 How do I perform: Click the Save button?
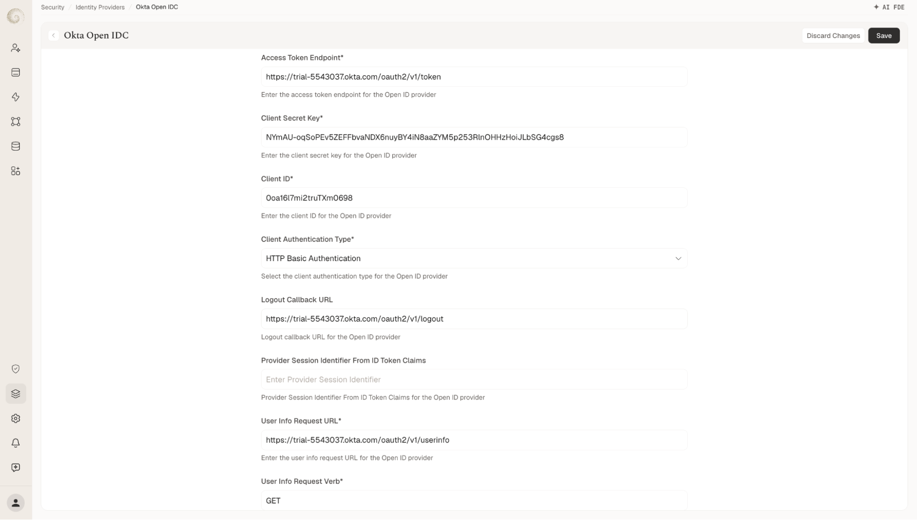[884, 36]
